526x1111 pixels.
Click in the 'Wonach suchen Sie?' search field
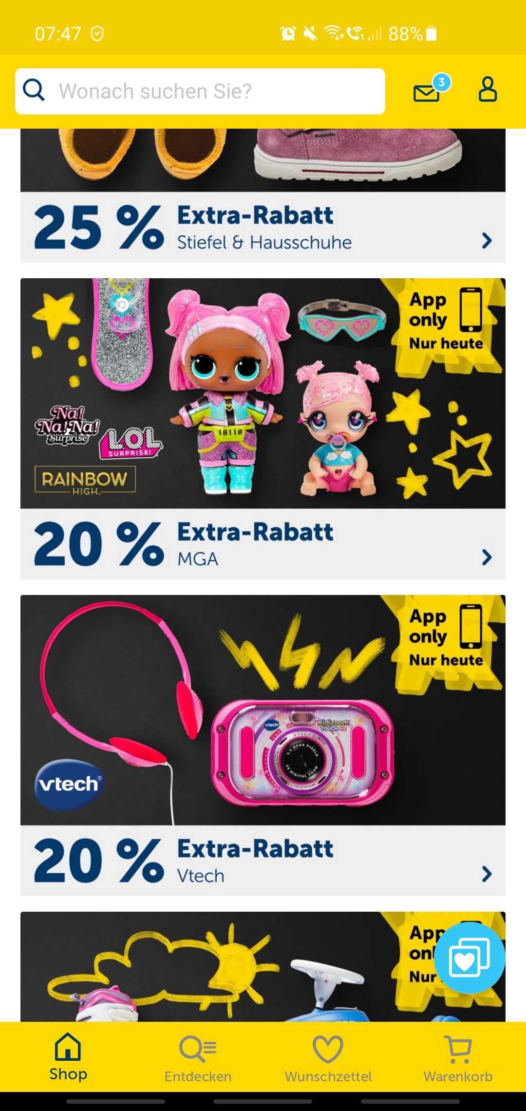click(200, 91)
